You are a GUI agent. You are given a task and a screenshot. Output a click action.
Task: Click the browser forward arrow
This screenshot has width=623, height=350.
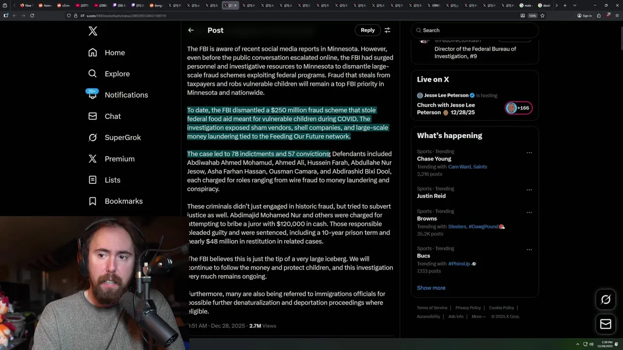[x=23, y=16]
